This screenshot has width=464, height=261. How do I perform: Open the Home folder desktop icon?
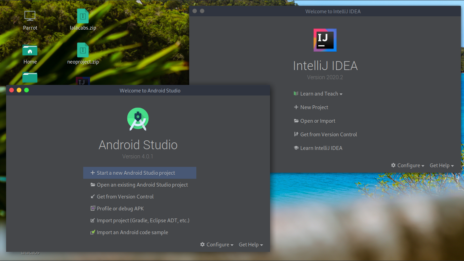point(30,51)
